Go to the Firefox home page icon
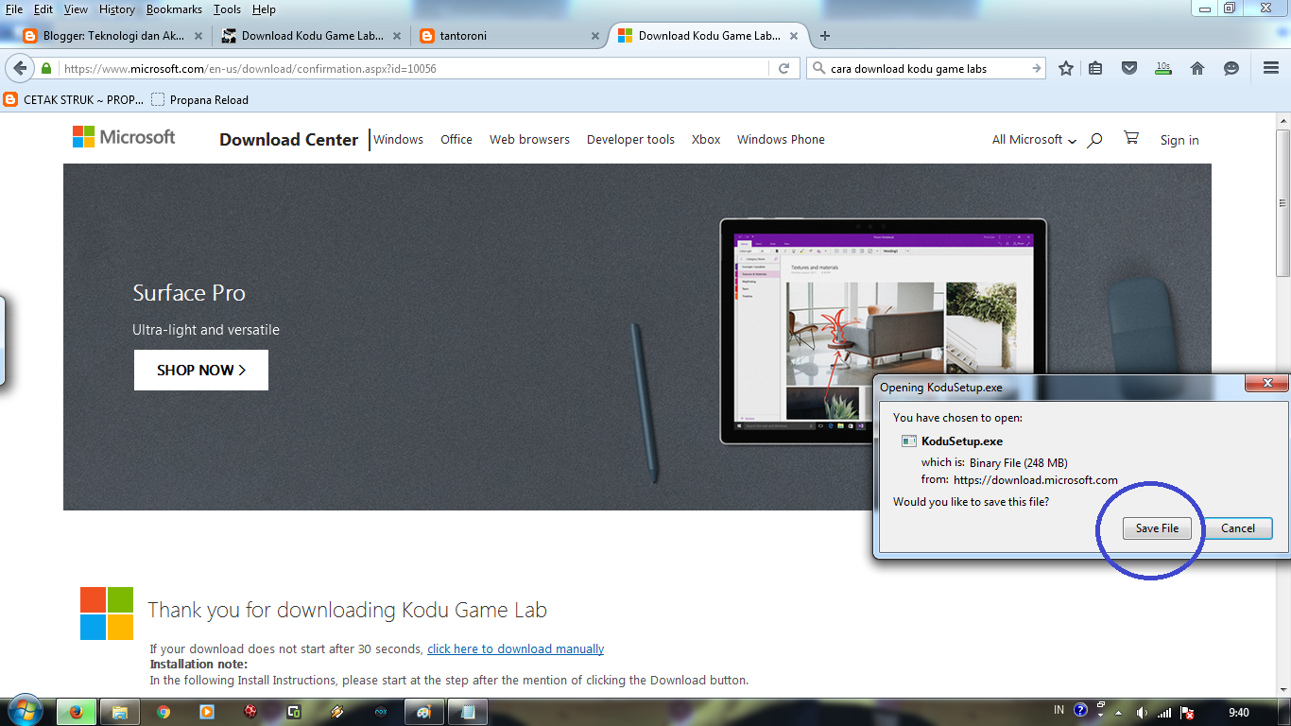The image size is (1291, 726). click(x=1197, y=68)
